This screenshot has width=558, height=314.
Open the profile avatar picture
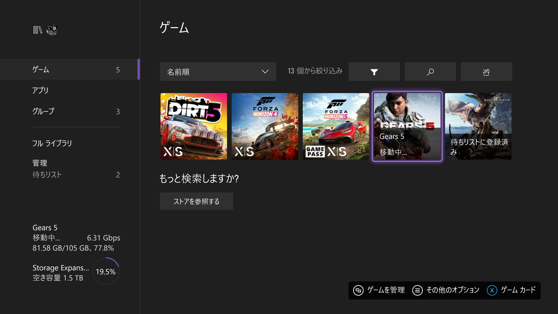(x=52, y=30)
